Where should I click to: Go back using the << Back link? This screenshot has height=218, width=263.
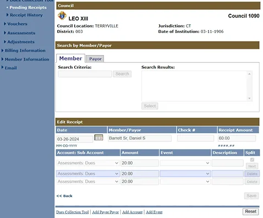(64, 196)
